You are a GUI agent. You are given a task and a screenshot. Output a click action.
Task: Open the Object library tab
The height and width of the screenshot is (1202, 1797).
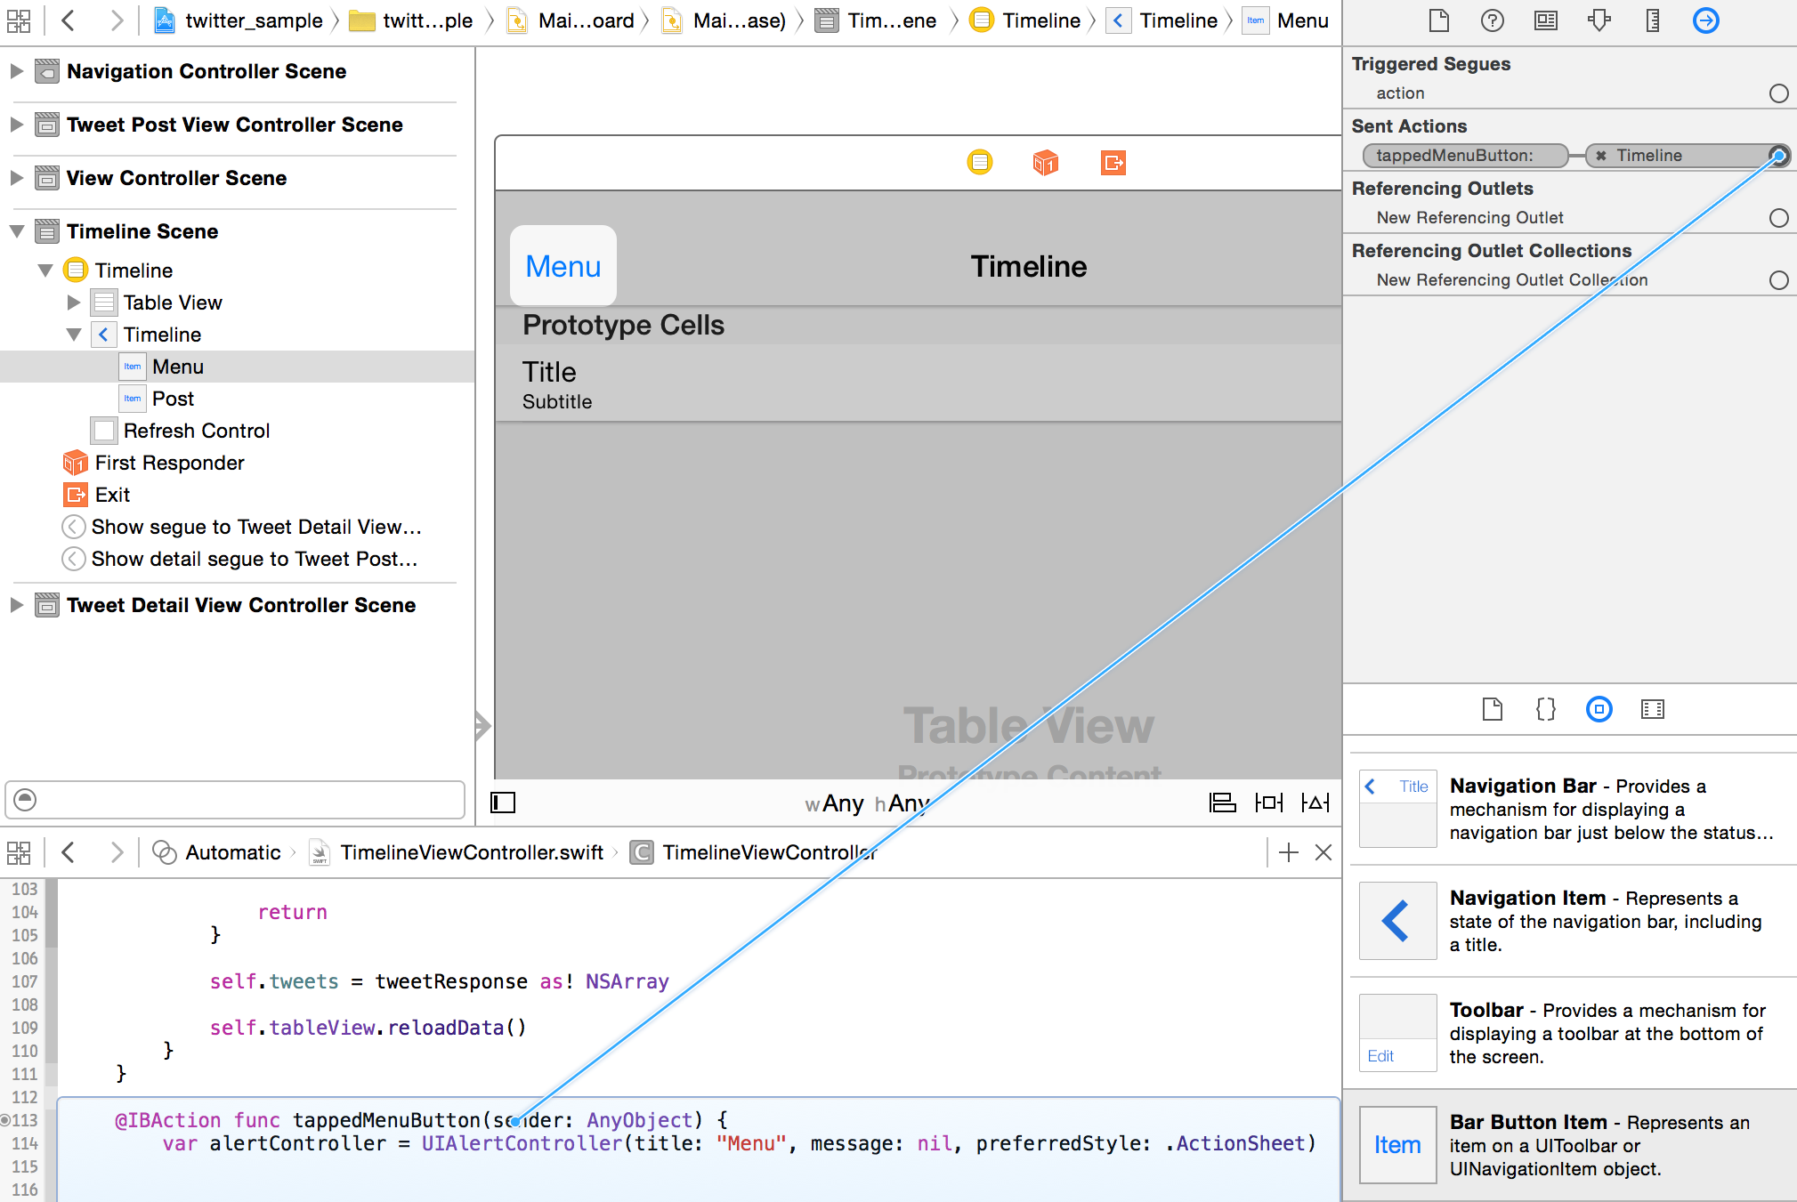pyautogui.click(x=1599, y=709)
